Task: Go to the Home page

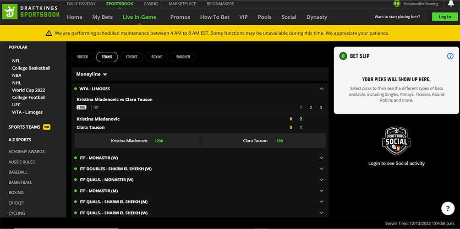Action: pyautogui.click(x=75, y=17)
